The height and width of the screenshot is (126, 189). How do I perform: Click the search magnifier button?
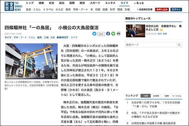pos(179,45)
